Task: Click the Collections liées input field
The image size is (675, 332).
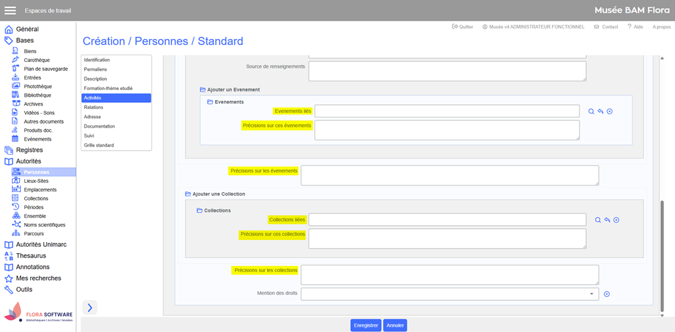Action: click(x=447, y=220)
